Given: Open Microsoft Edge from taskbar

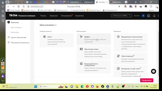Looking at the screenshot, I should coord(82,86).
